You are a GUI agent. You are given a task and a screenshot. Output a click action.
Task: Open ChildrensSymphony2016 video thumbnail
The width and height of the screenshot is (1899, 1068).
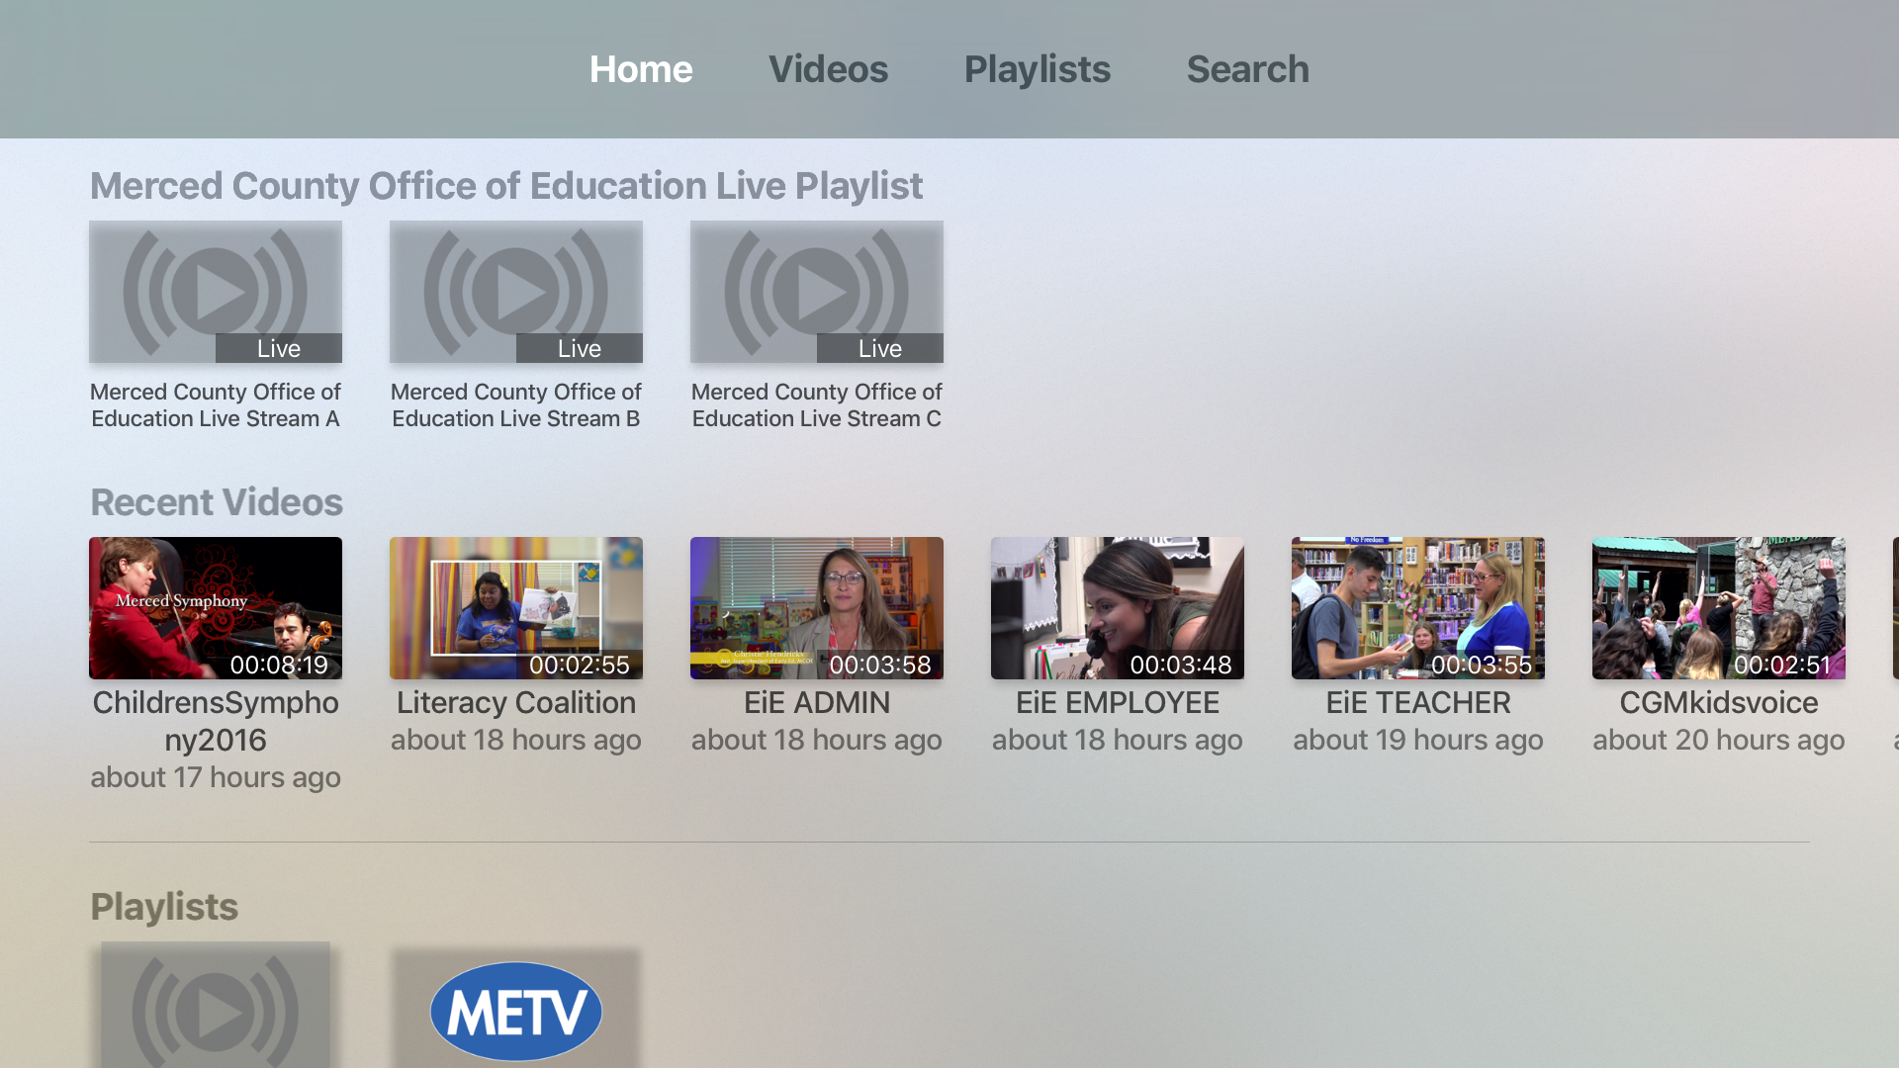coord(216,608)
